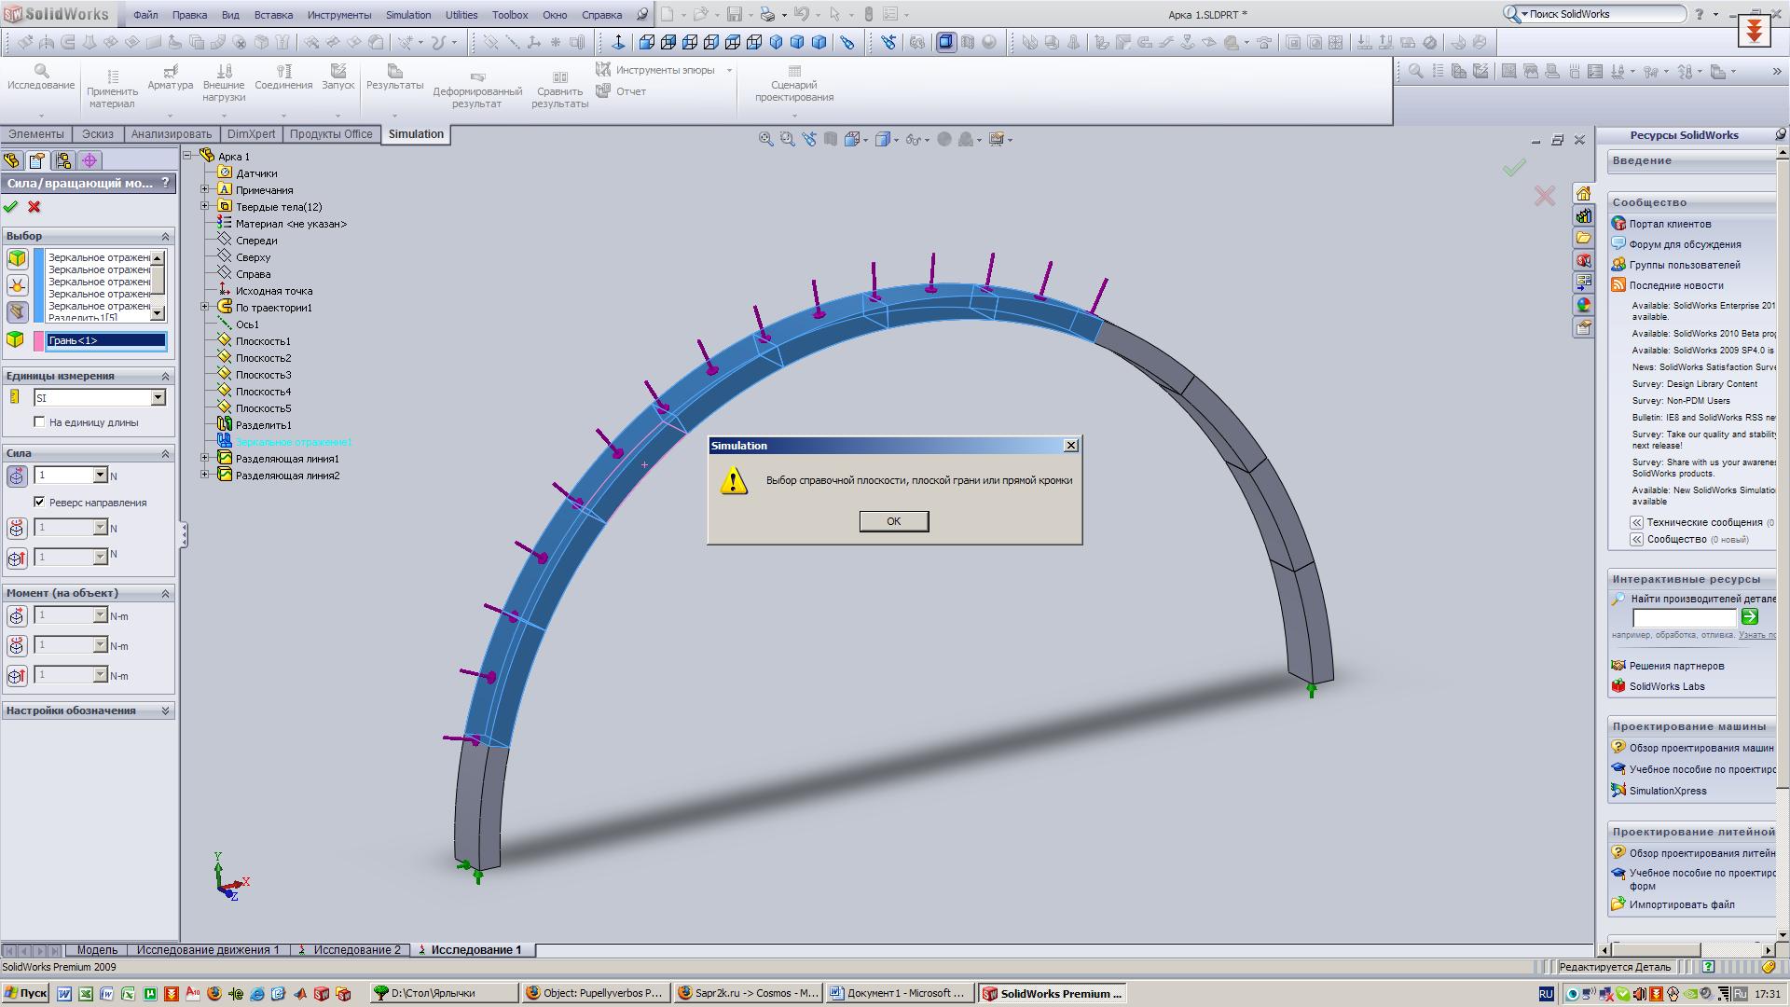Screen dimensions: 1790x1007
Task: Collapse the Момент (на объект) section
Action: point(166,593)
